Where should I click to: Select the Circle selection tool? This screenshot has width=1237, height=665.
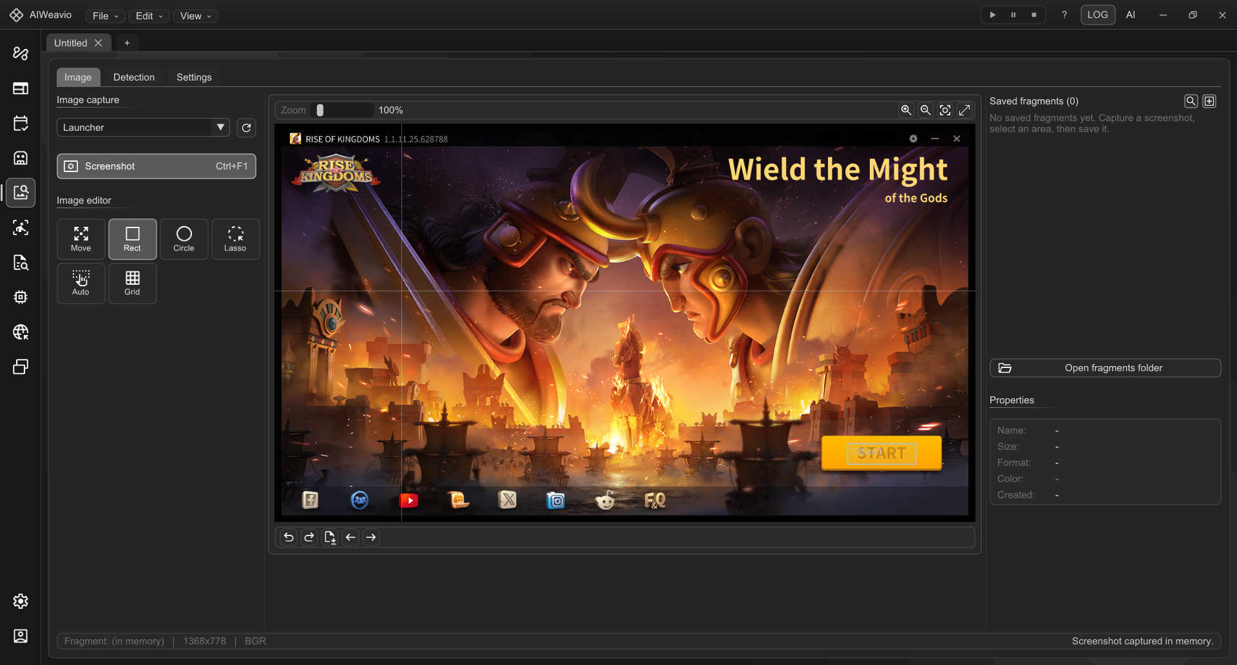click(x=184, y=239)
